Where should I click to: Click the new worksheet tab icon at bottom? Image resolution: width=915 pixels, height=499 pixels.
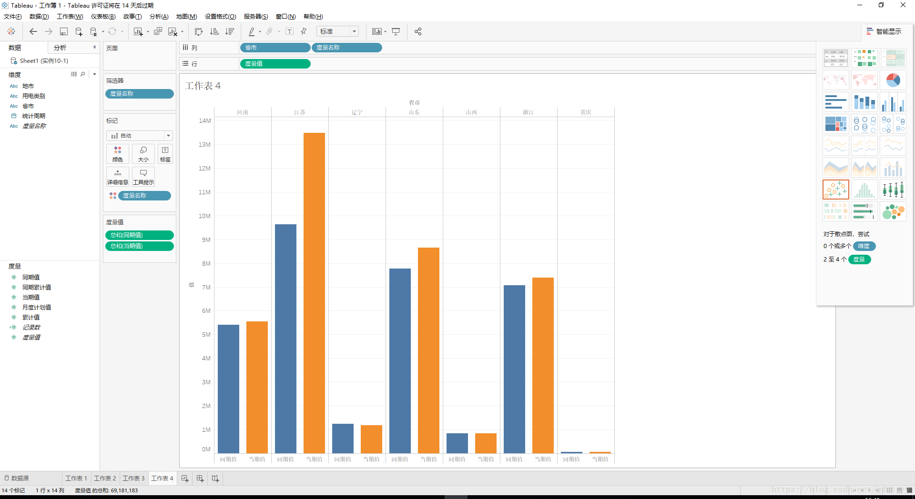click(x=185, y=478)
